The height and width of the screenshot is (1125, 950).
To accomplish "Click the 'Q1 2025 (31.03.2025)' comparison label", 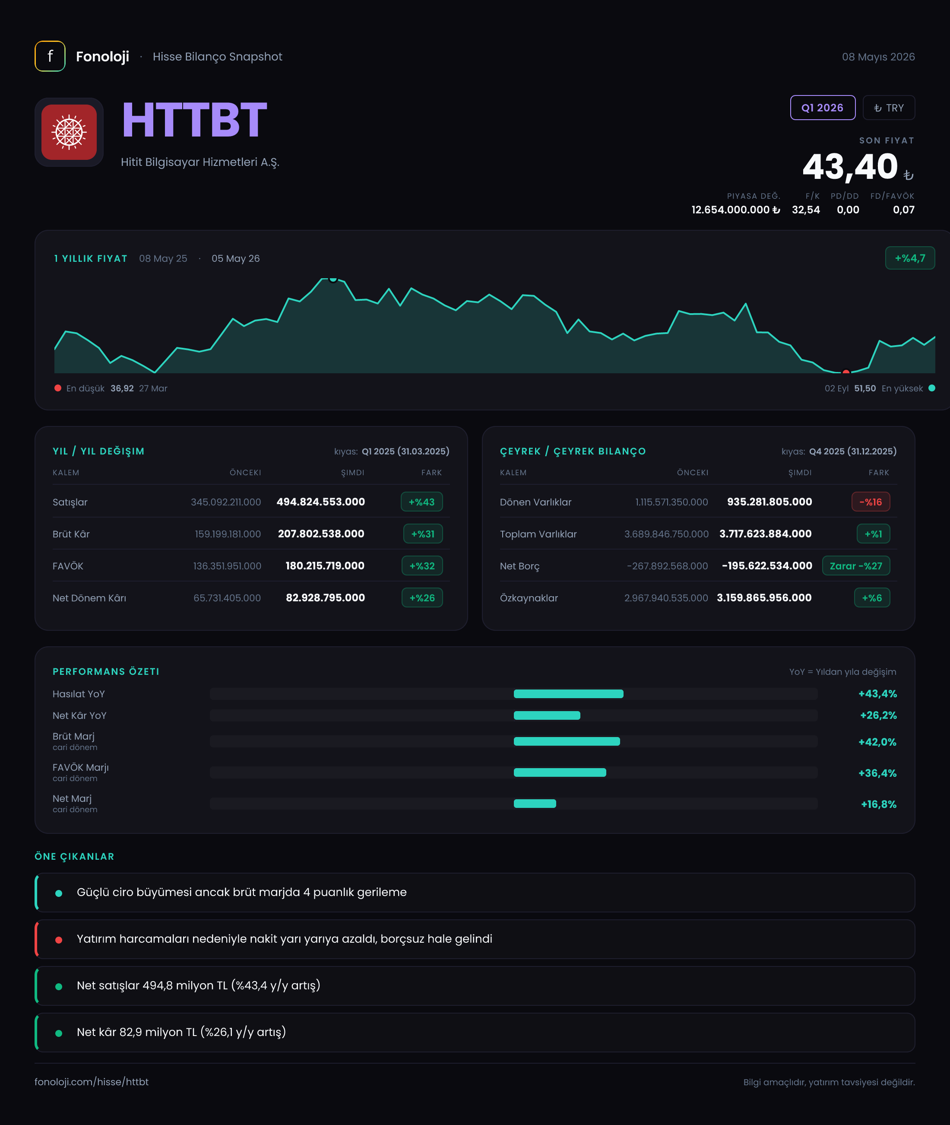I will click(x=405, y=451).
